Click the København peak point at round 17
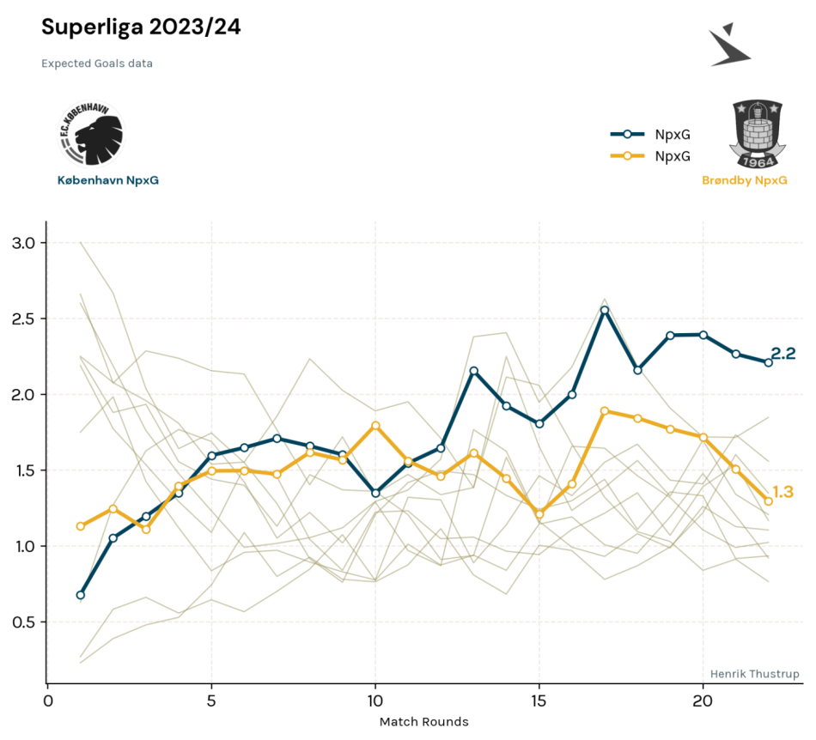Screen dimensions: 816x740 pyautogui.click(x=605, y=310)
